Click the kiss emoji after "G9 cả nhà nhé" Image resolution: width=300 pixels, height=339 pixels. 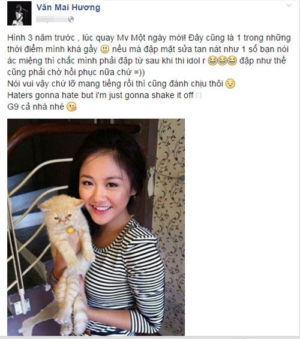[71, 107]
